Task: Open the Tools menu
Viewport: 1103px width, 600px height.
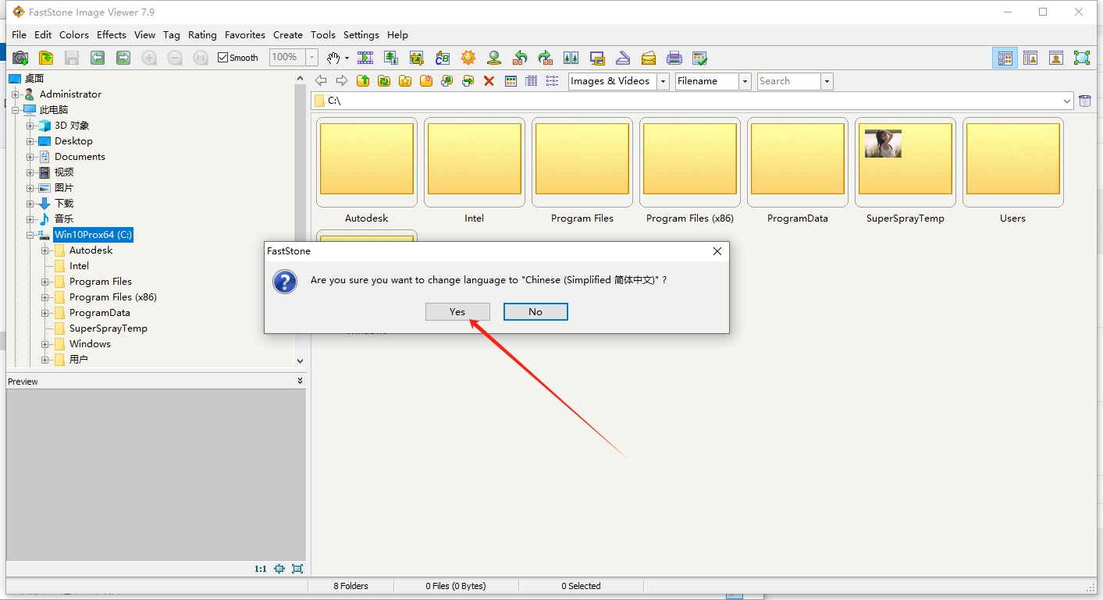Action: tap(323, 35)
